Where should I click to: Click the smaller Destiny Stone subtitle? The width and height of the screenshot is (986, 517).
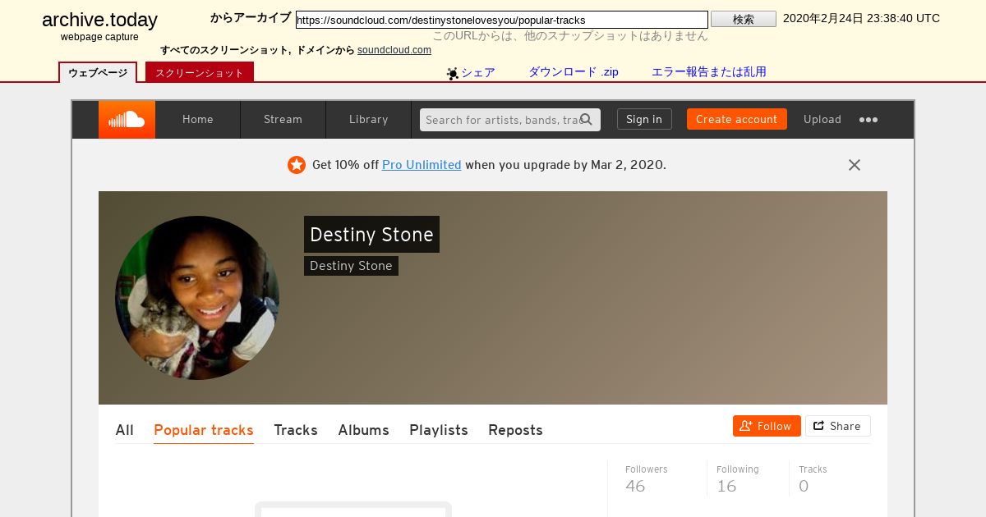351,266
